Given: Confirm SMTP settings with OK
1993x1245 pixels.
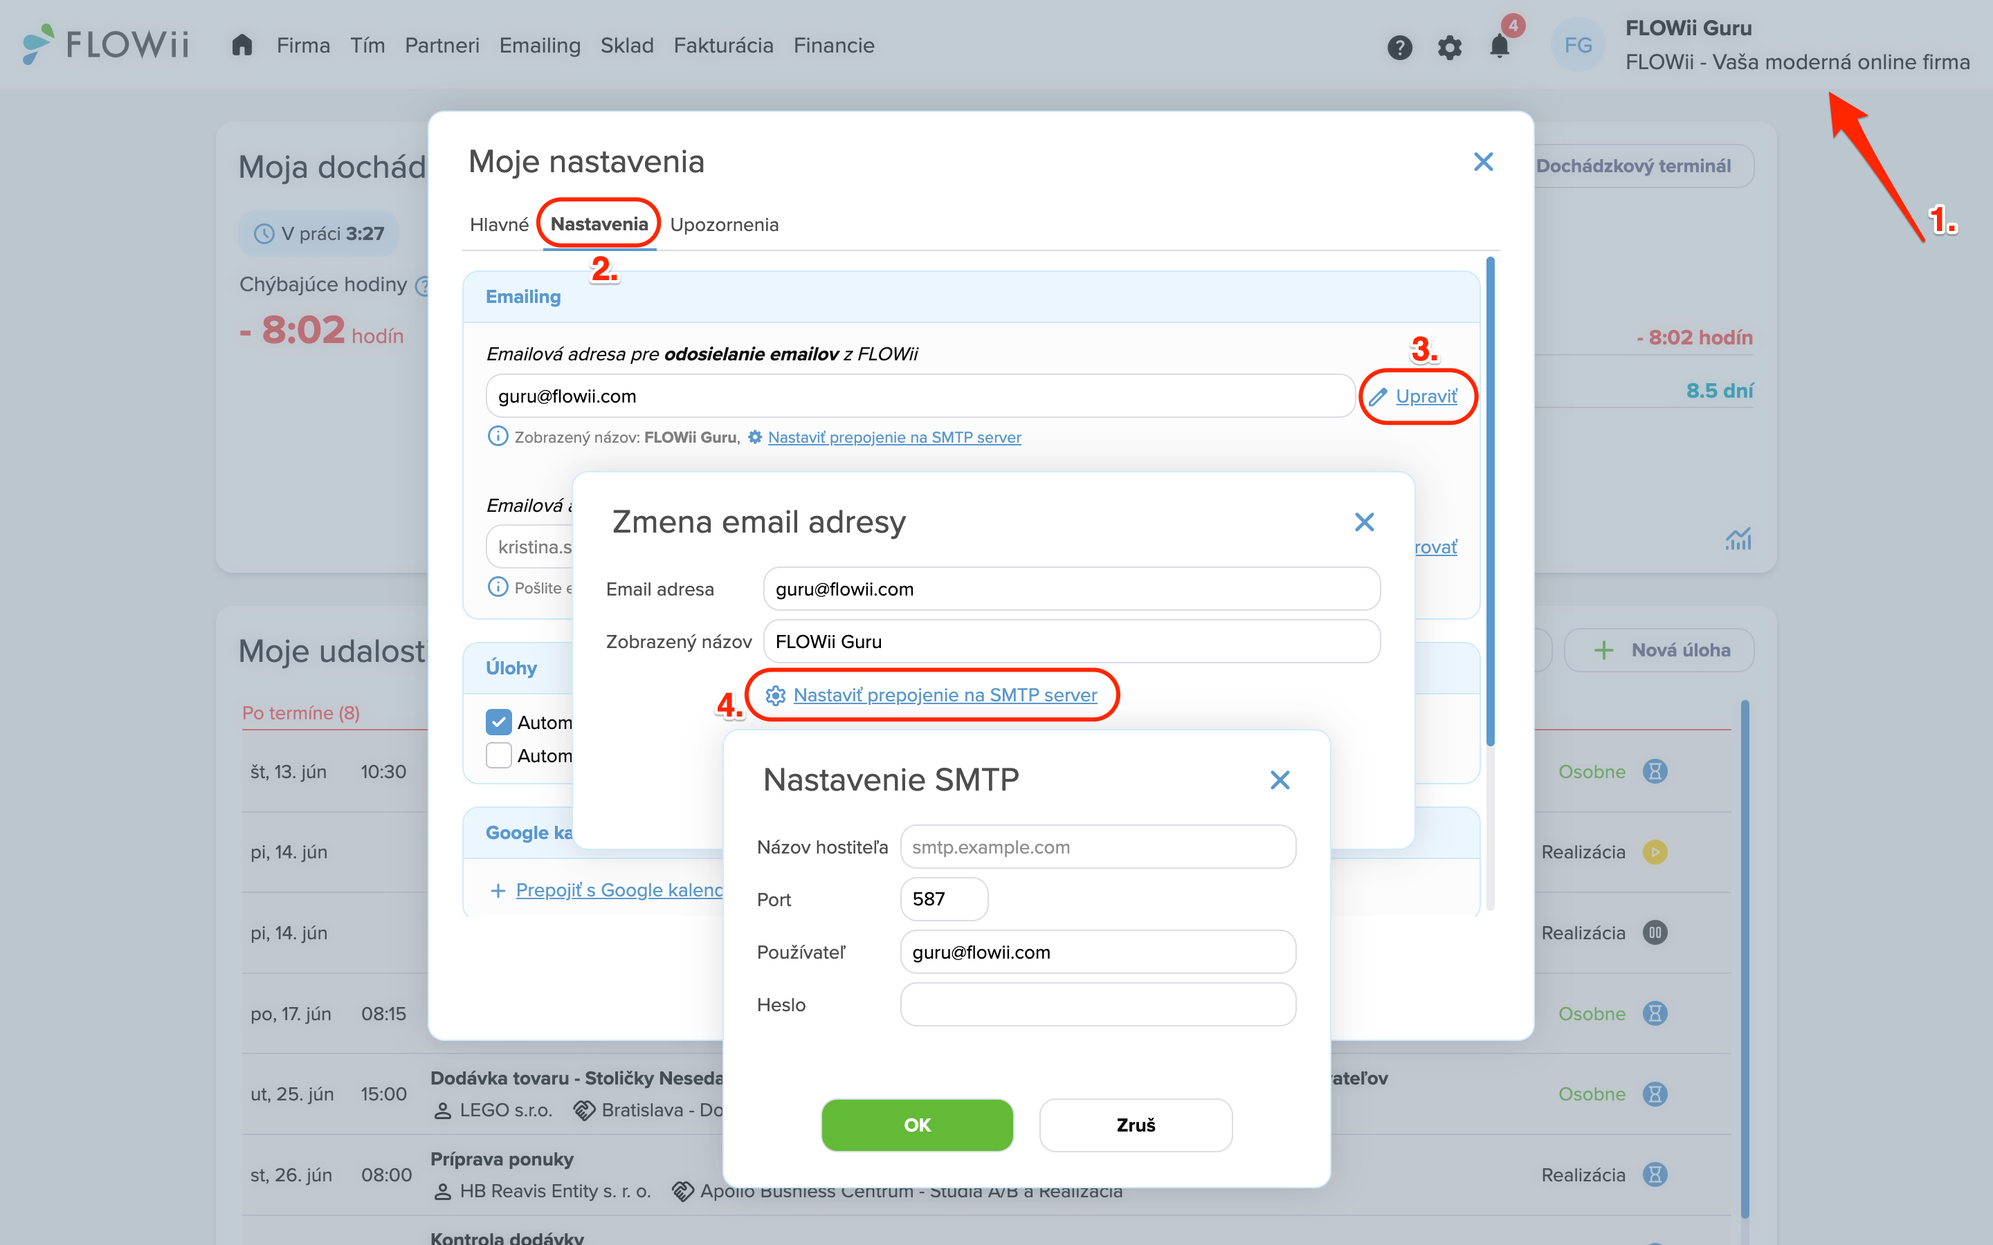Looking at the screenshot, I should pyautogui.click(x=917, y=1125).
